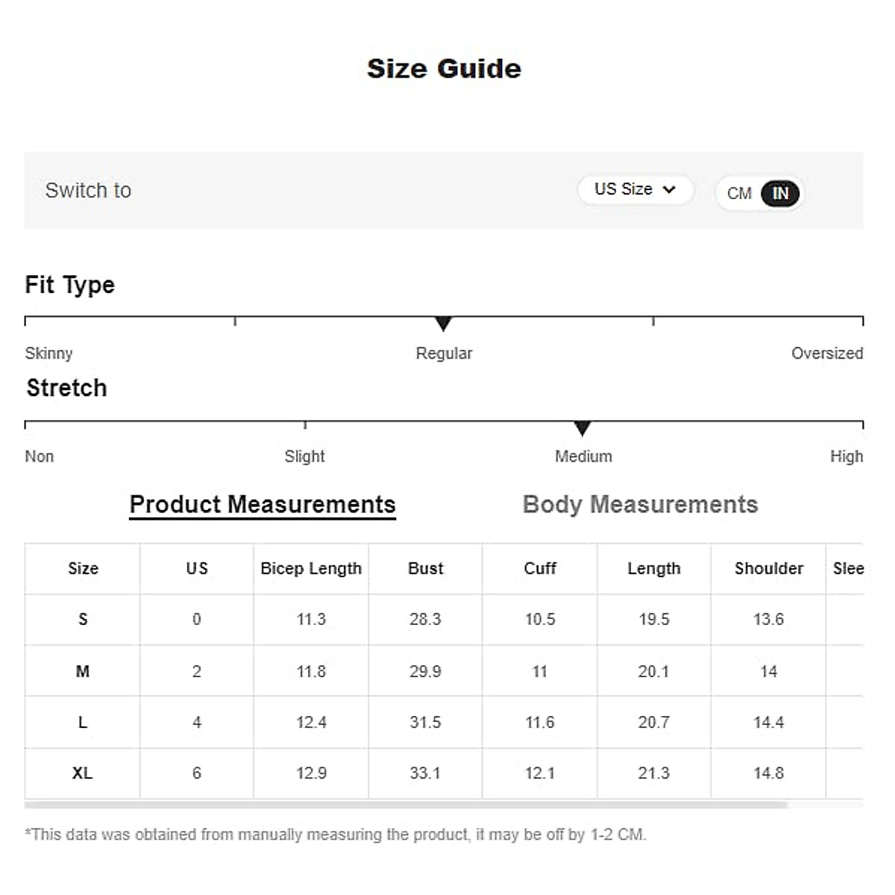Click the Bust column header
This screenshot has width=895, height=895.
[x=425, y=568]
